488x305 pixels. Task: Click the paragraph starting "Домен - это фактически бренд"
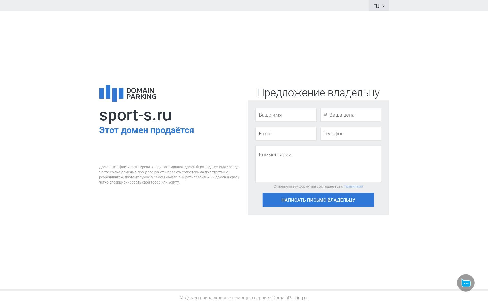(x=169, y=175)
